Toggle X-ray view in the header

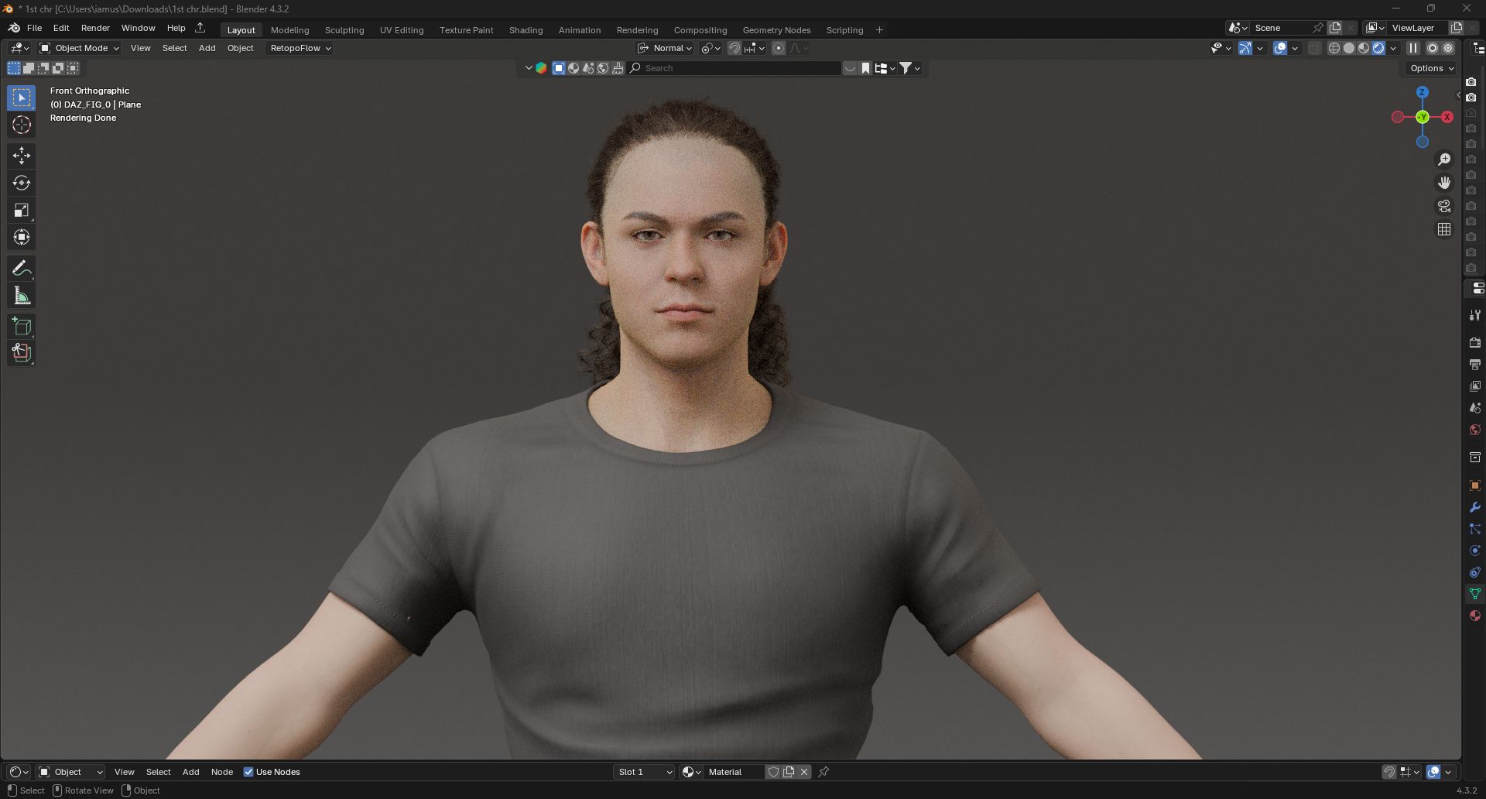click(x=1314, y=48)
